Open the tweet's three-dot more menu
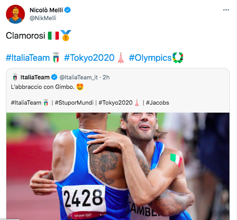This screenshot has height=220, width=237. pos(226,10)
